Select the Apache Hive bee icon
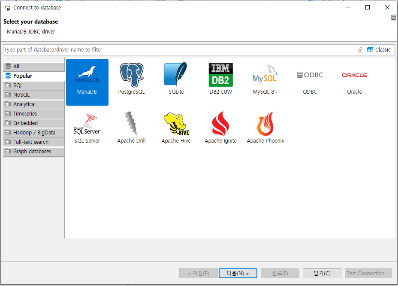Image resolution: width=398 pixels, height=286 pixels. [176, 124]
